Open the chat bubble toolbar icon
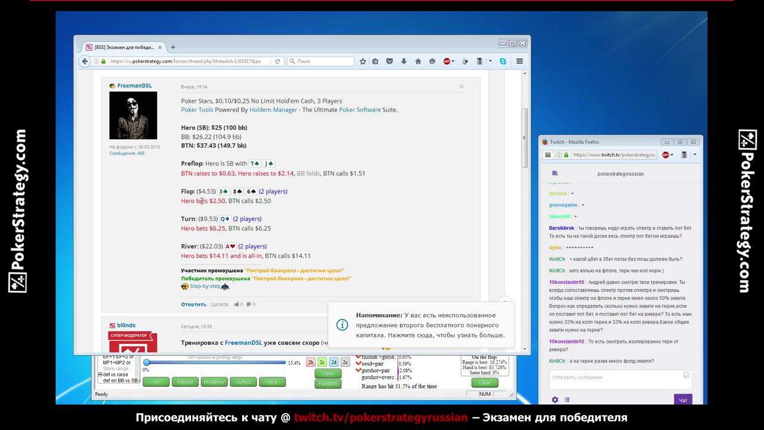 click(432, 61)
